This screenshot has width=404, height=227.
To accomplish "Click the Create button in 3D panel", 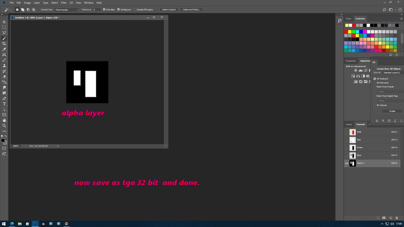I will point(392,111).
